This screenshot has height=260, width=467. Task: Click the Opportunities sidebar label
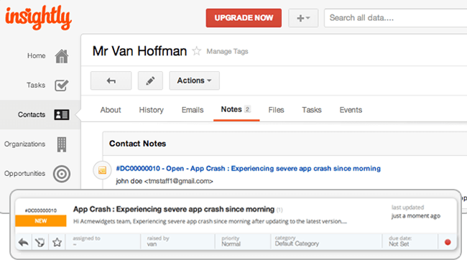[24, 174]
